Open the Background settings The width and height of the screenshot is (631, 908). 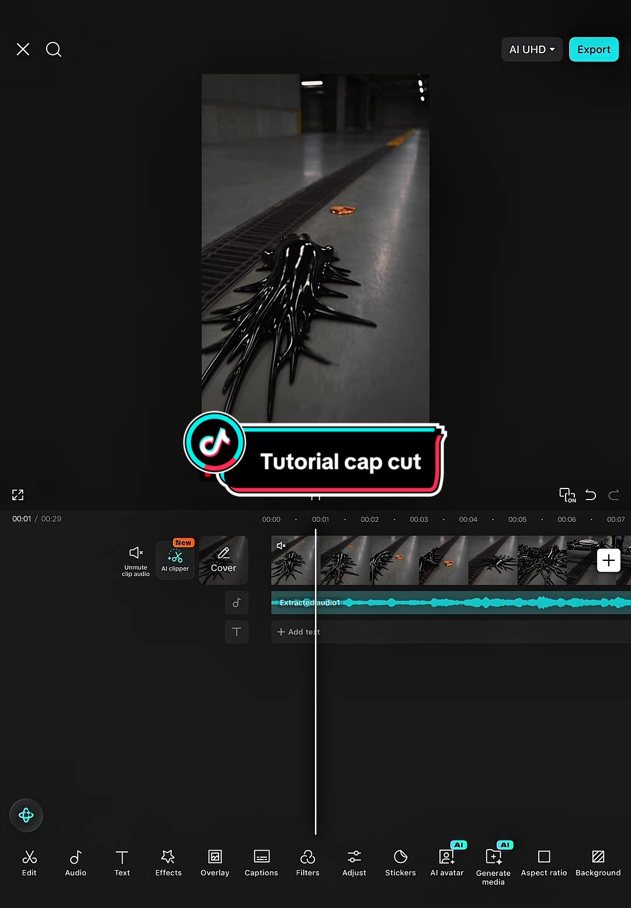click(598, 863)
